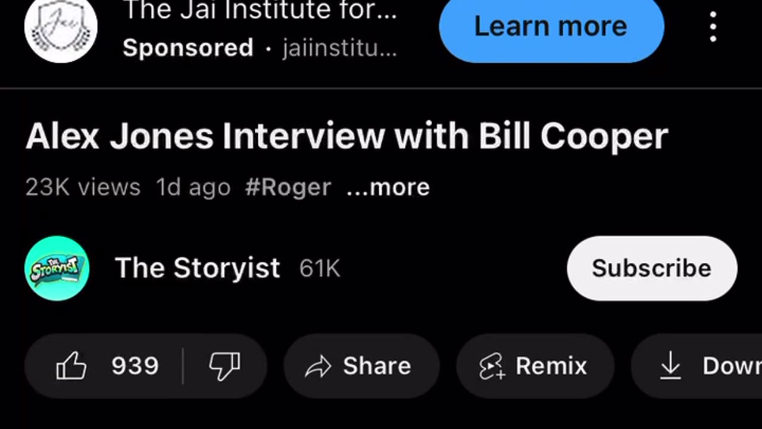Open The Storyist channel avatar
Image resolution: width=762 pixels, height=429 pixels.
(57, 268)
